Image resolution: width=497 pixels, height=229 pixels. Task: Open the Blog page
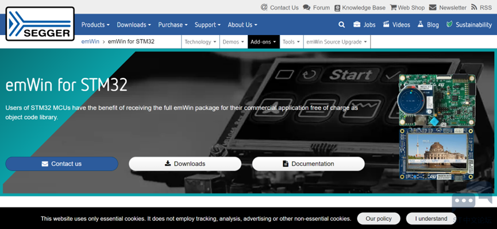[x=433, y=25]
